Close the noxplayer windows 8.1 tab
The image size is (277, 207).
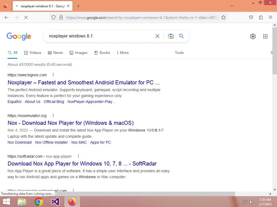(x=68, y=6)
